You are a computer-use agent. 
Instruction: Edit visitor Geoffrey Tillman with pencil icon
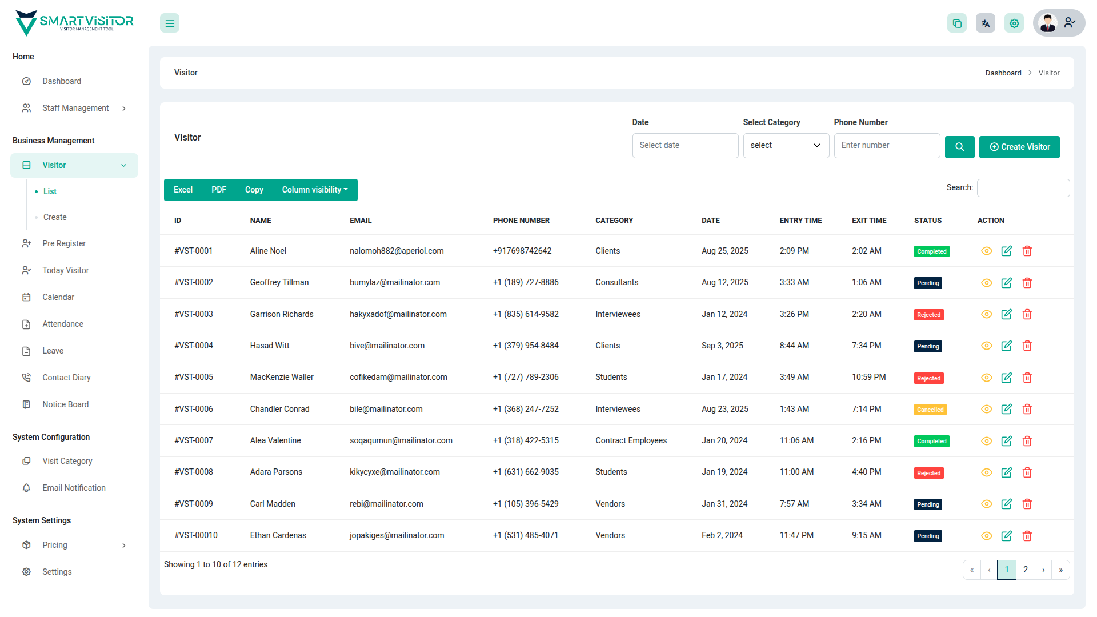click(x=1006, y=283)
